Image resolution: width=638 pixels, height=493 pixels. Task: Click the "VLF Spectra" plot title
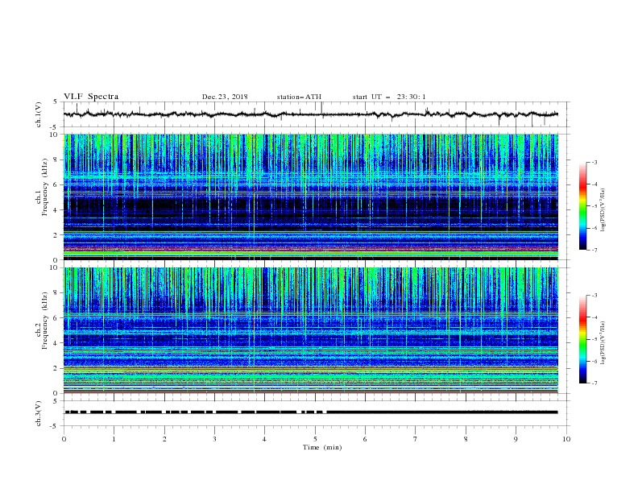pos(91,97)
